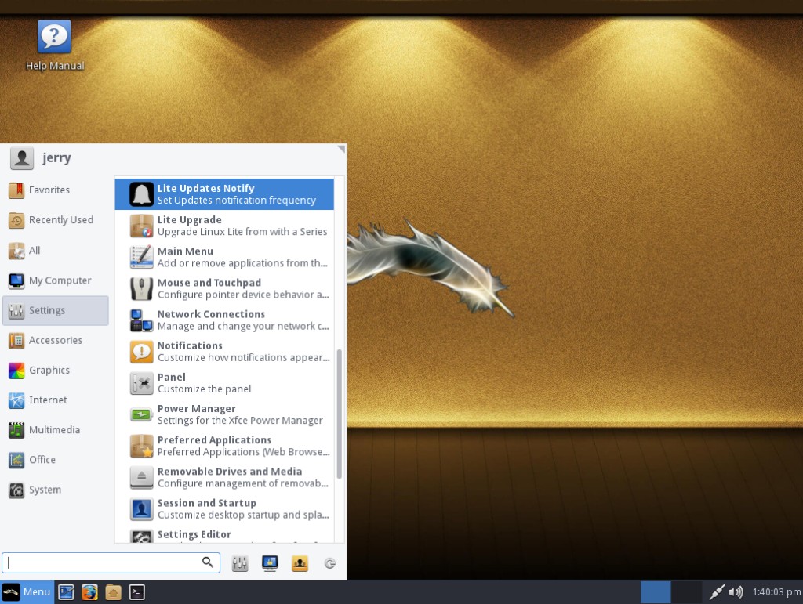Click the volume icon in the system tray
This screenshot has height=604, width=803.
738,591
